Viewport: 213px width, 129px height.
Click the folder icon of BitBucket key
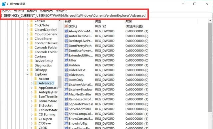[x=36, y=105]
